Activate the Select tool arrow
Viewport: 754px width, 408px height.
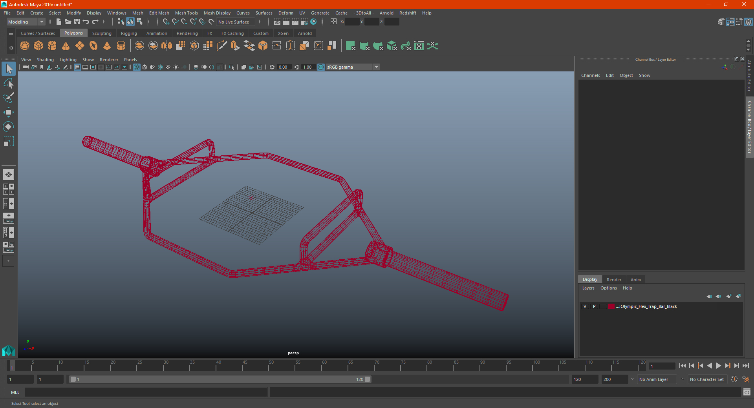8,69
